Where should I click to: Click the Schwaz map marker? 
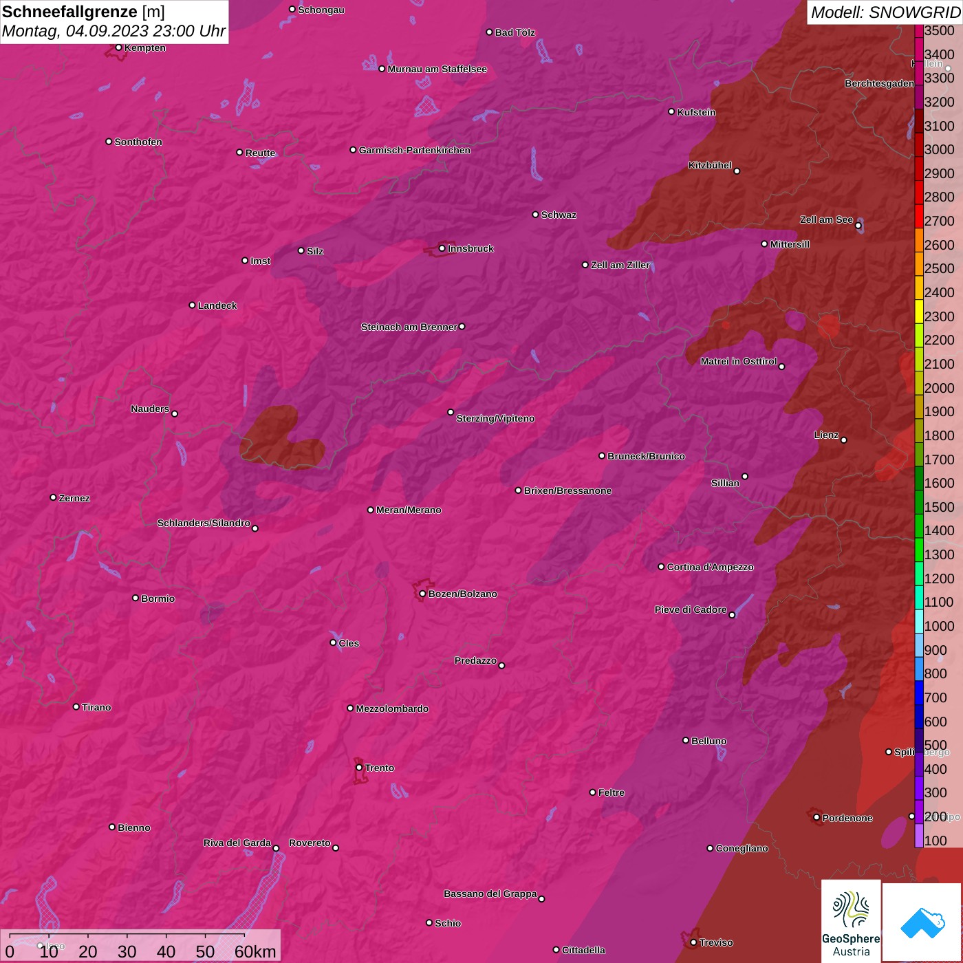[x=535, y=214]
